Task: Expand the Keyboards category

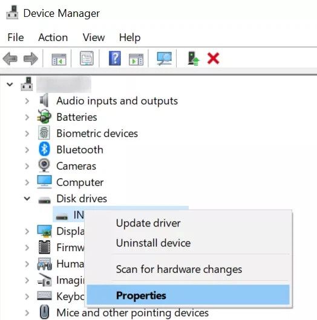Action: click(27, 296)
